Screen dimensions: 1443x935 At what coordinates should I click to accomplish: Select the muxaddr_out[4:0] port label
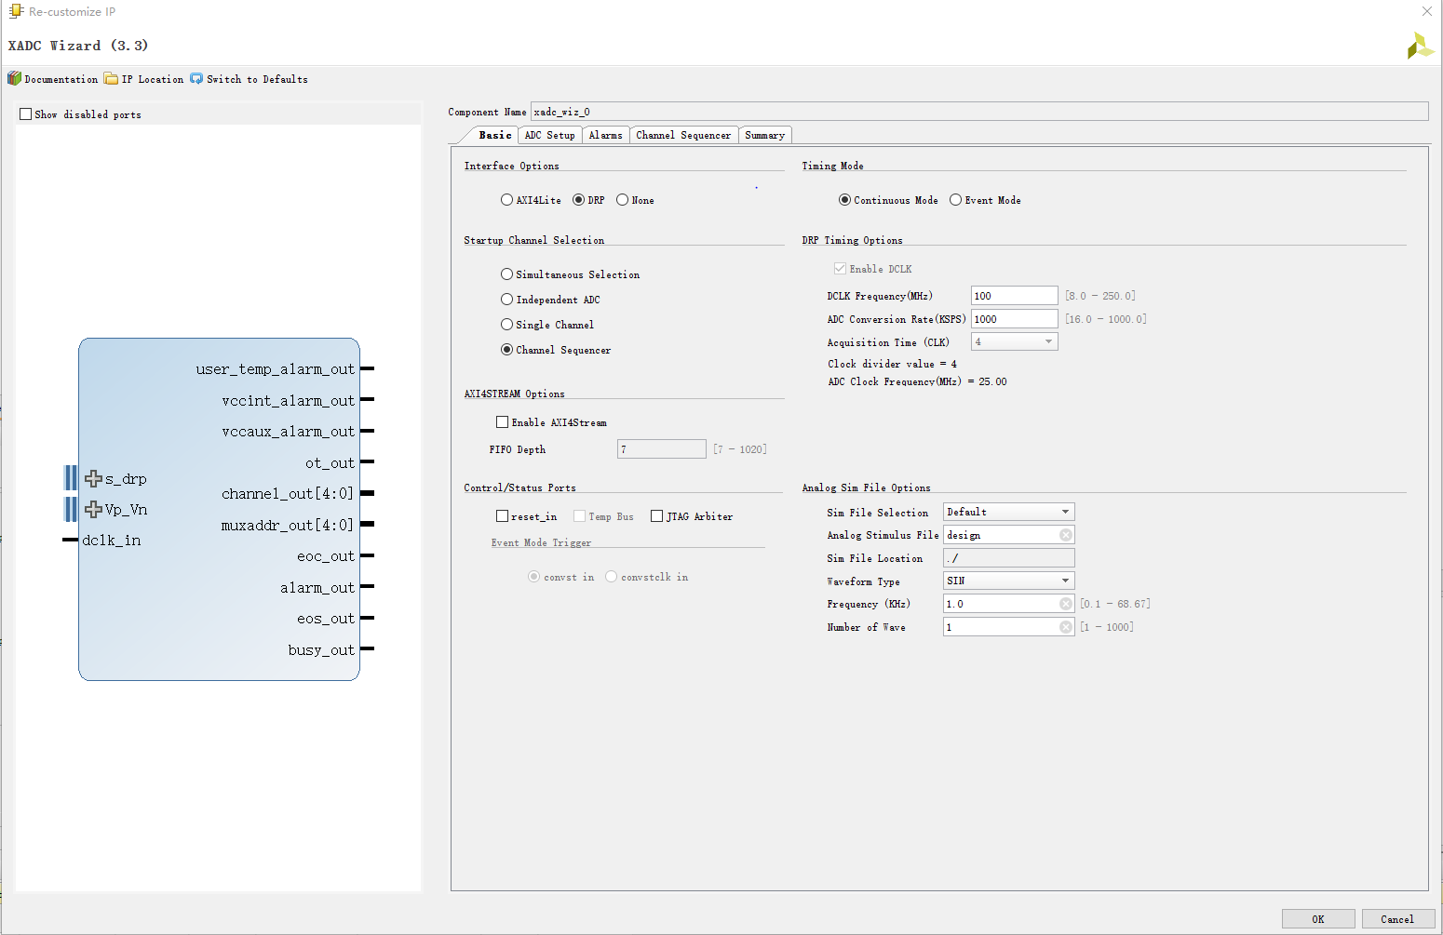pos(288,526)
